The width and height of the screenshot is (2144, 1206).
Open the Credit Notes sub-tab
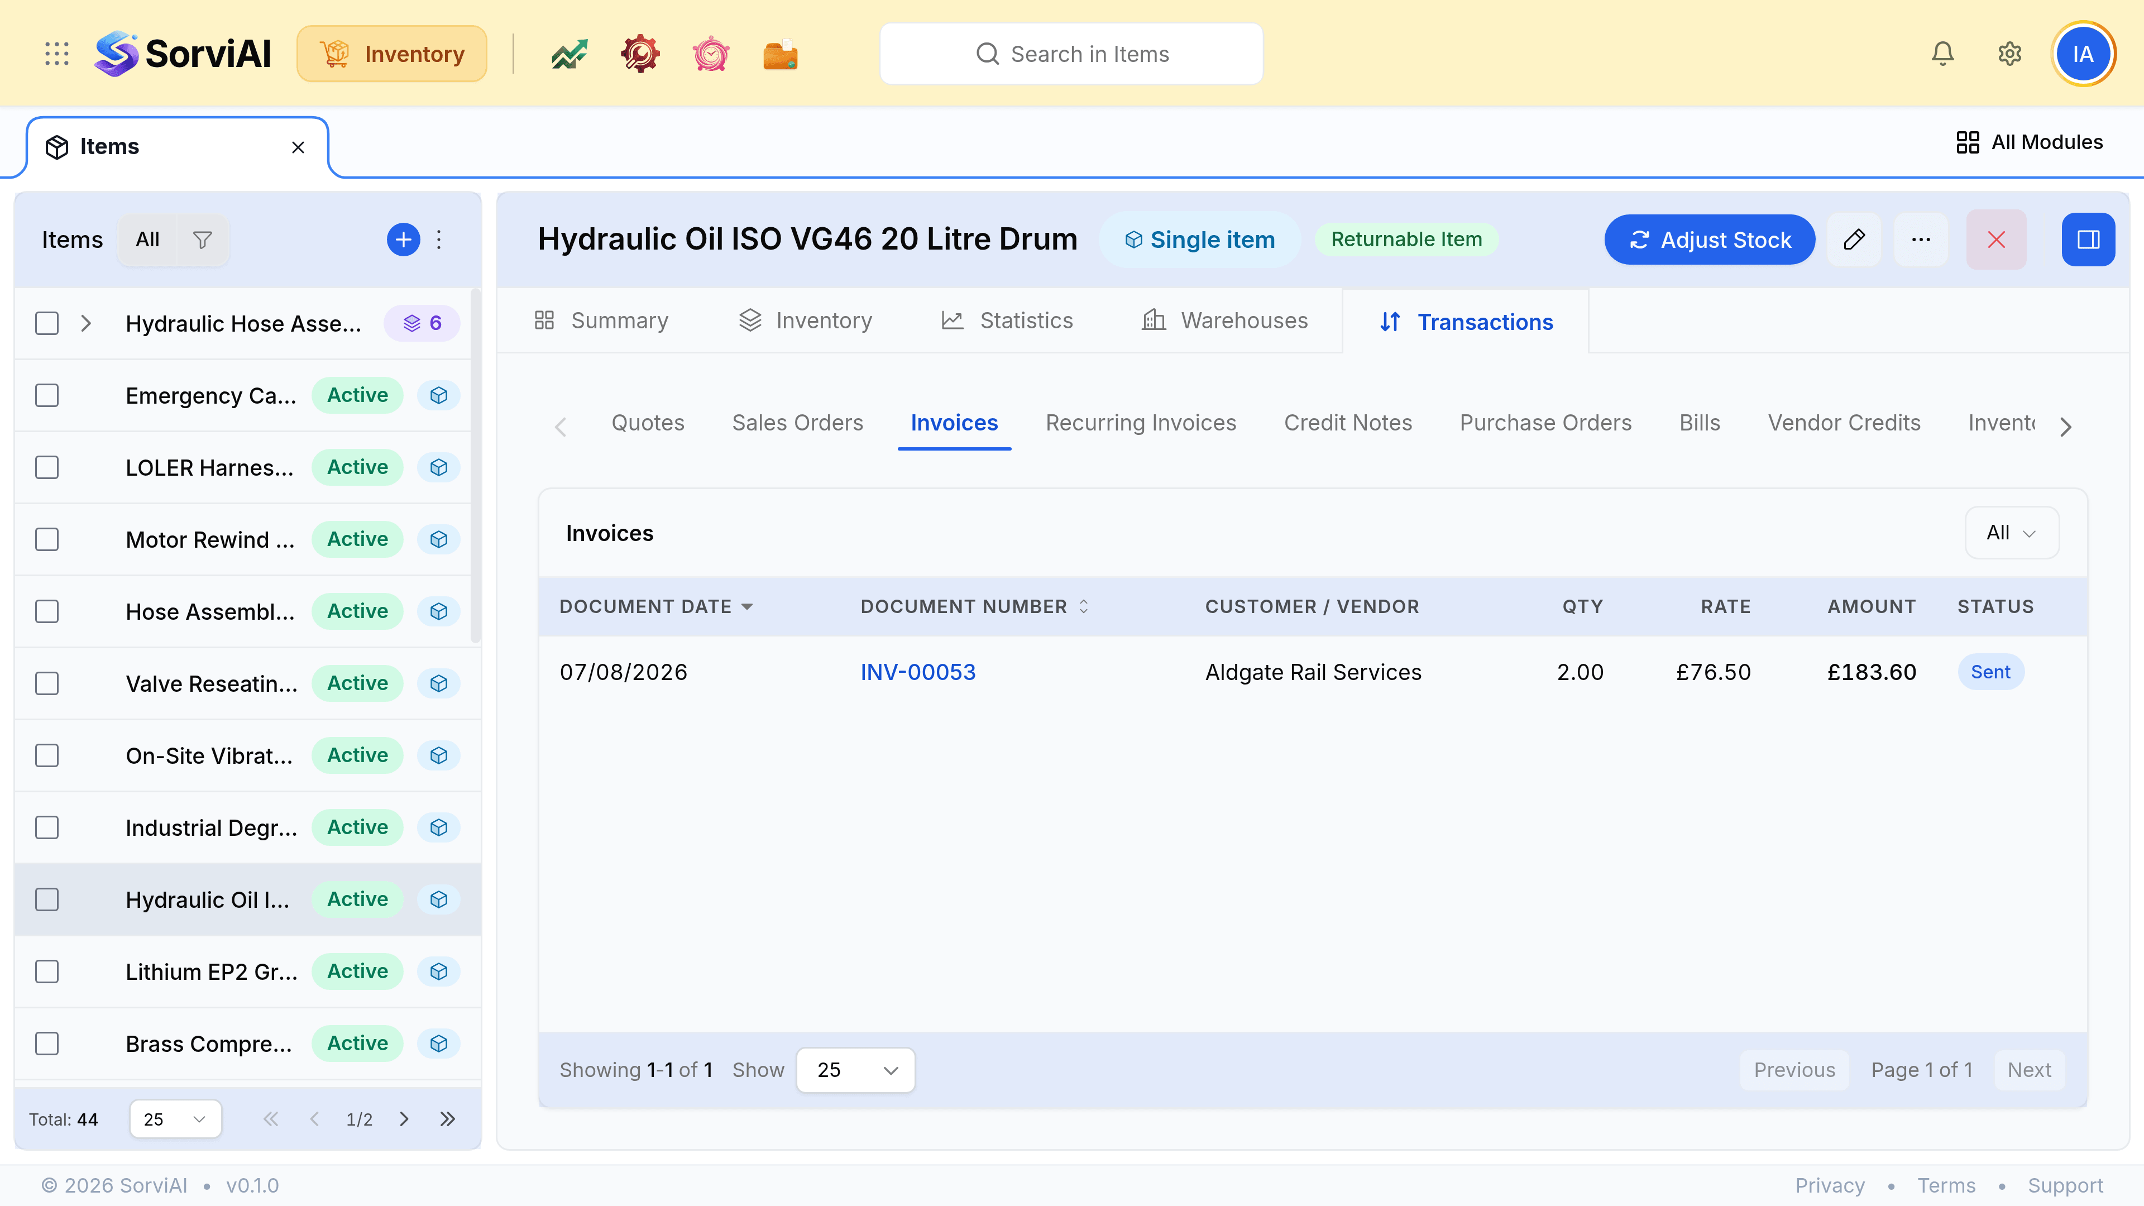(x=1348, y=423)
